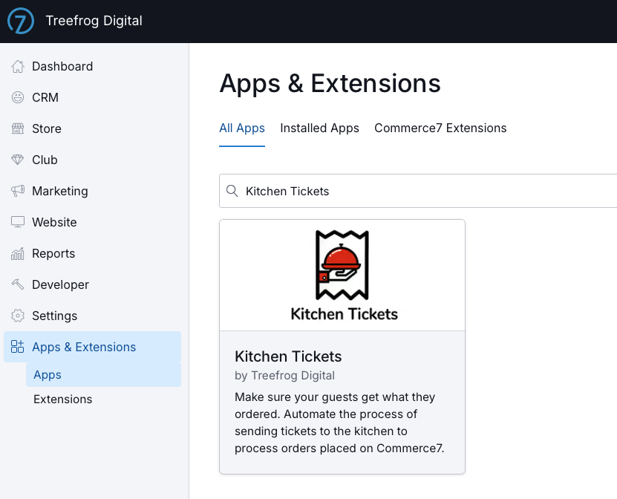This screenshot has width=617, height=499.
Task: Open Settings in the sidebar
Action: (93, 316)
